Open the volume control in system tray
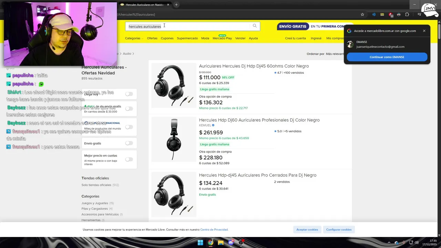 417,242
